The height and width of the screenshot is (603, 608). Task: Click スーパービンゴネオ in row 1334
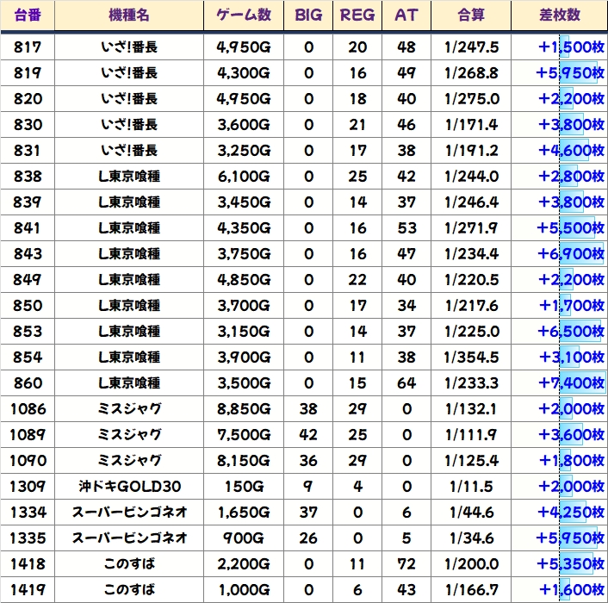pos(129,513)
